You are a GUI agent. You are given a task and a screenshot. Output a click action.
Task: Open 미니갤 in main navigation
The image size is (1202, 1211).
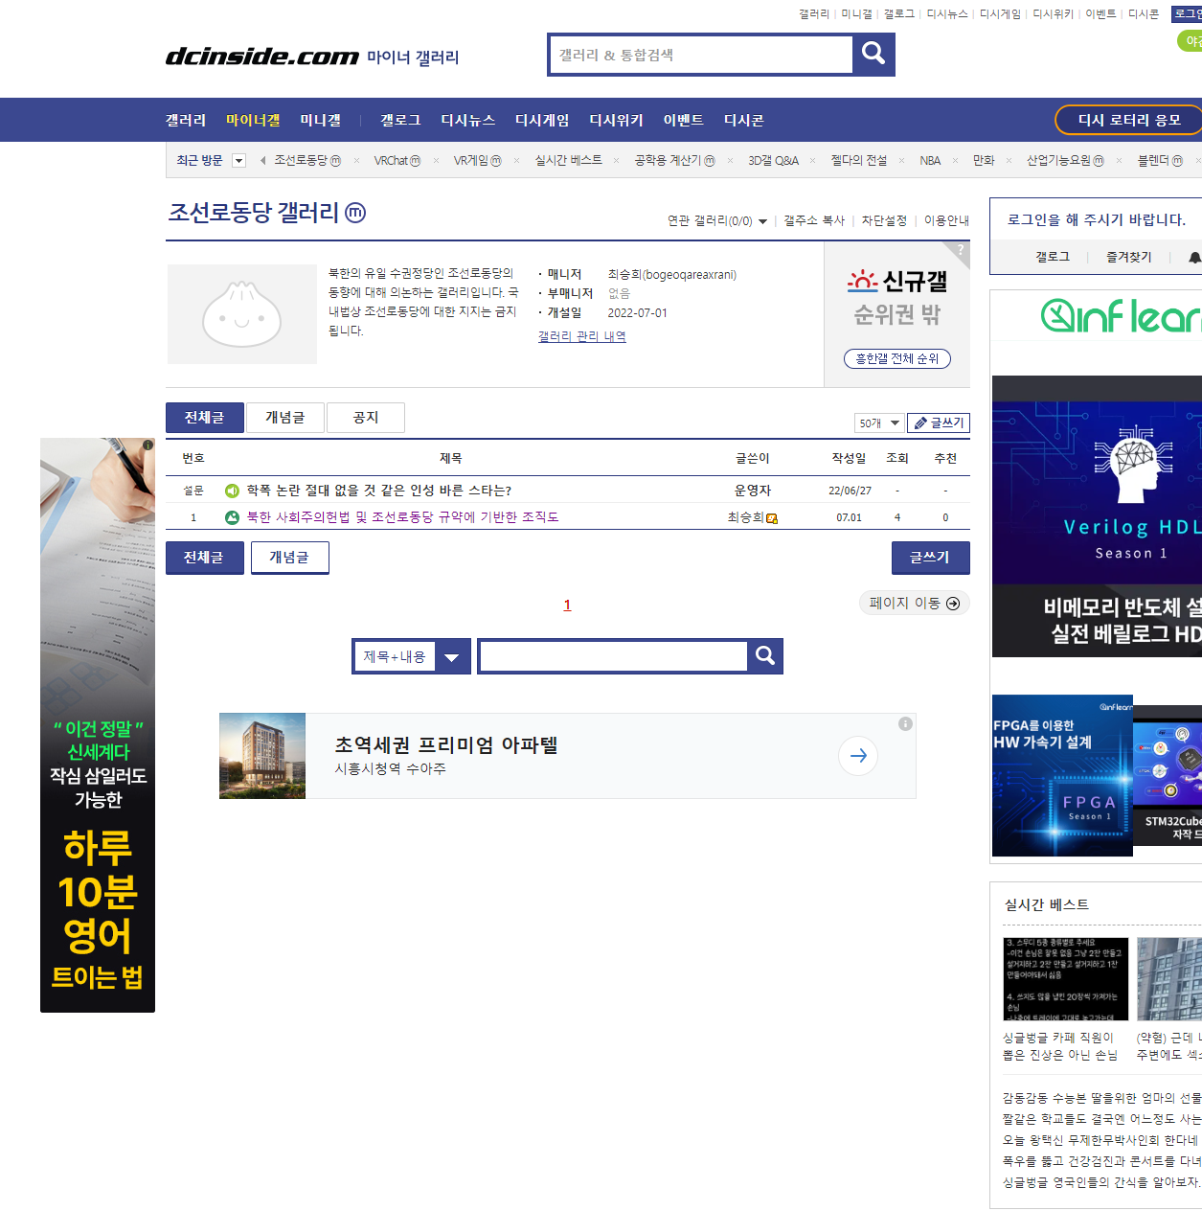click(x=320, y=120)
